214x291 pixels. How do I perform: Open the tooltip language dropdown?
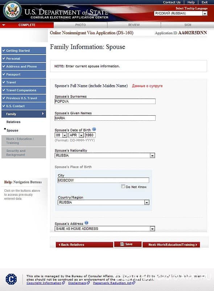pos(205,13)
